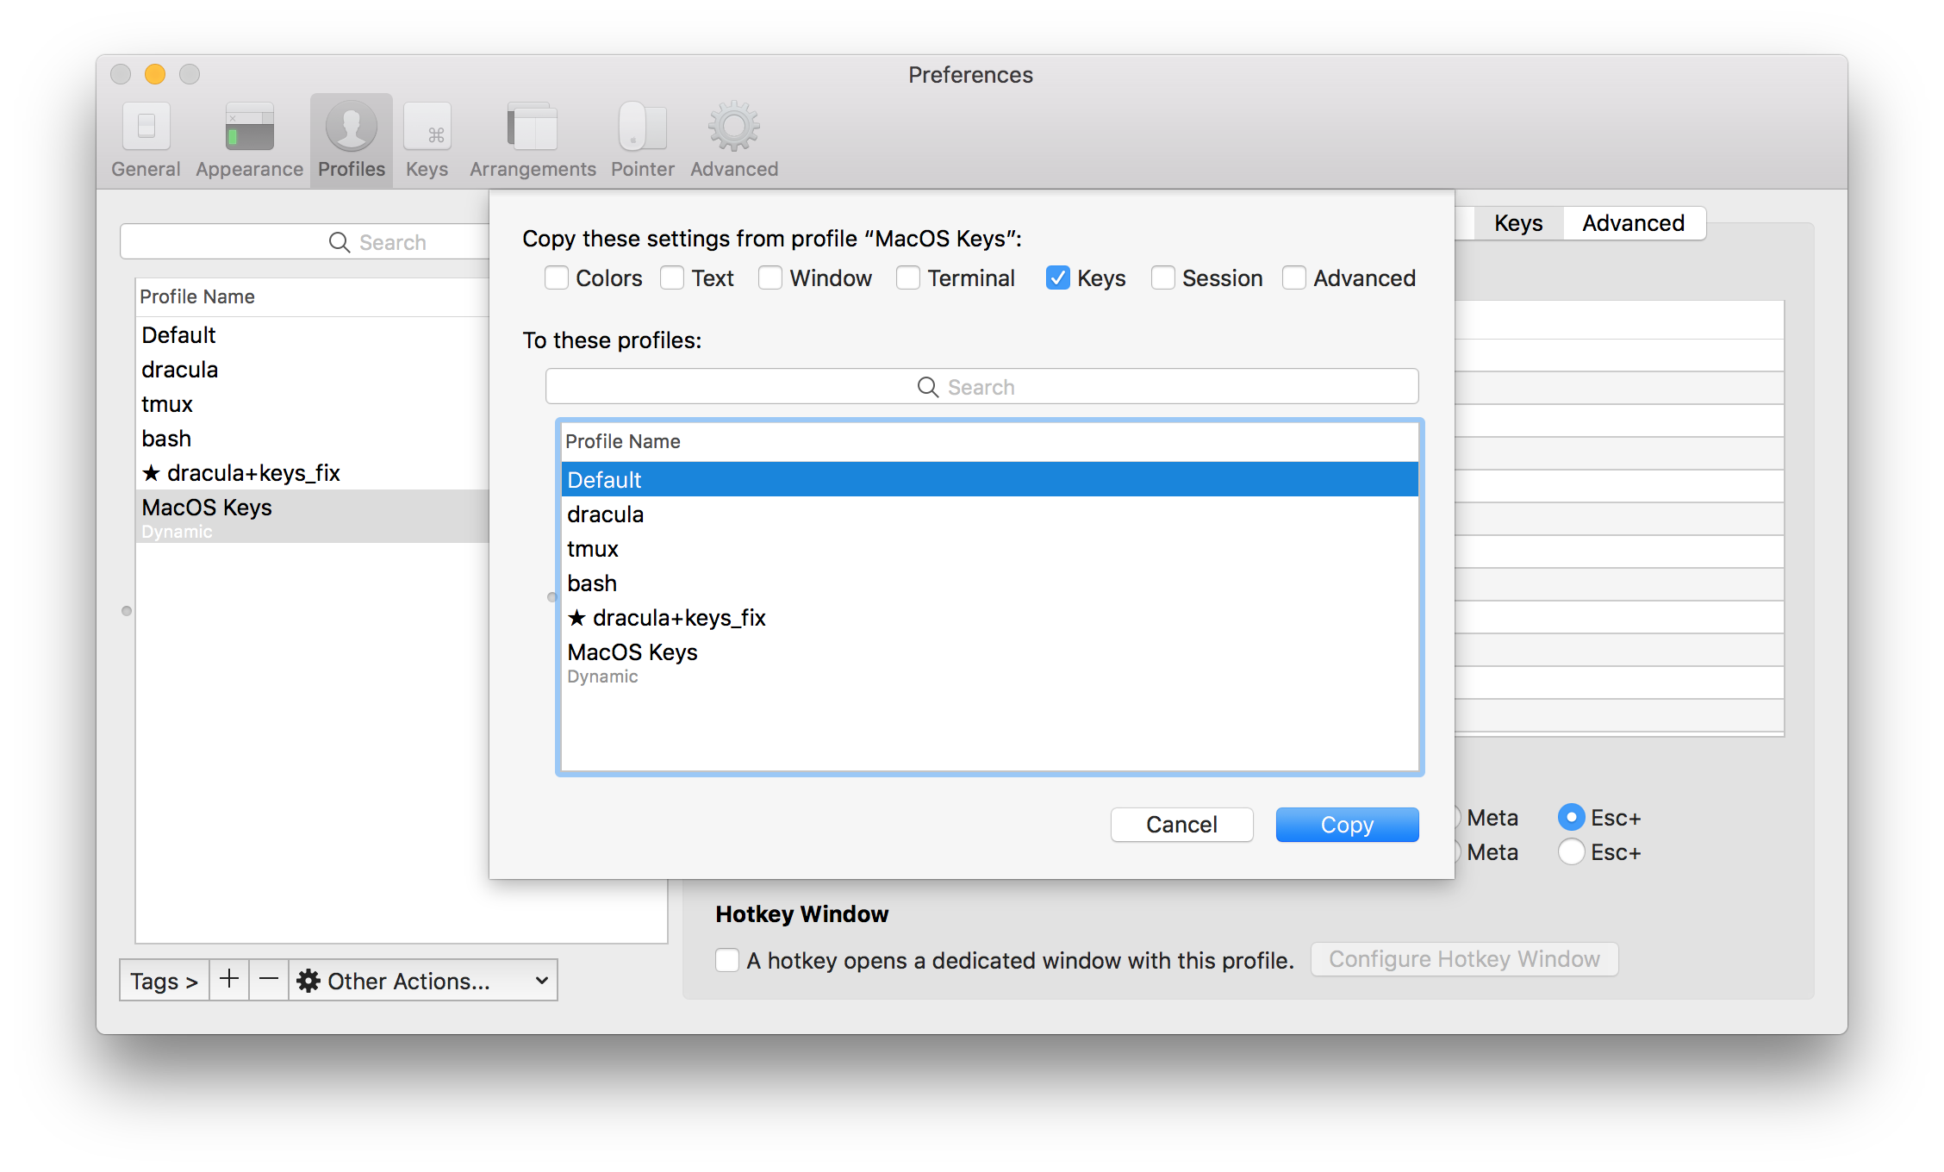
Task: Open the Pointer preferences icon
Action: tap(642, 128)
